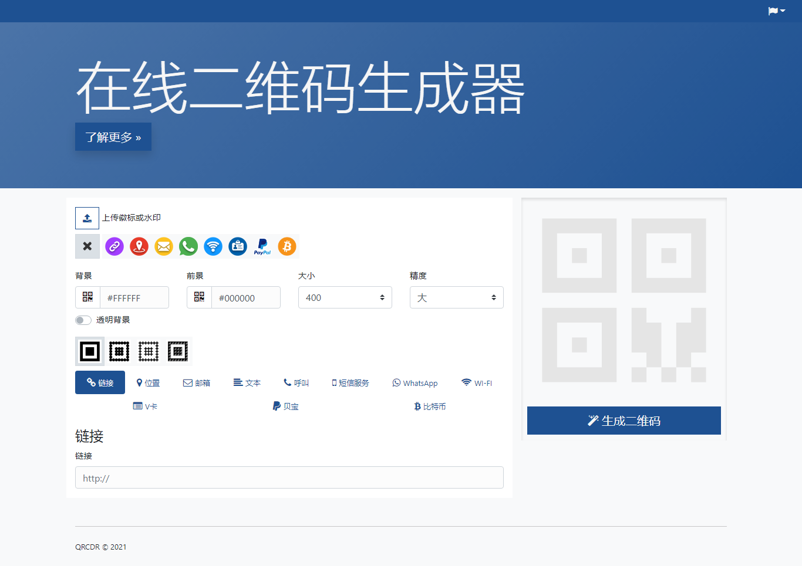802x566 pixels.
Task: Click the 生成二维码 generate button
Action: point(624,421)
